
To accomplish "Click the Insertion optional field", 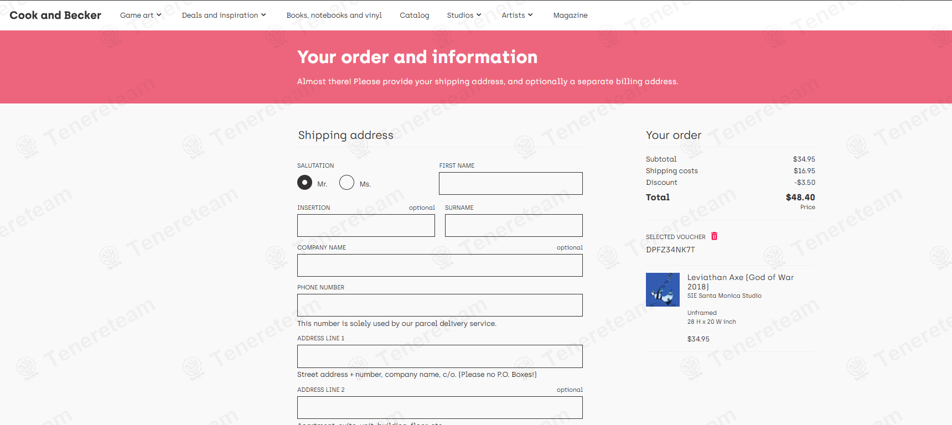I will point(366,226).
